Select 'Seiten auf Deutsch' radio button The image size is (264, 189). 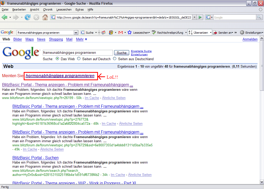coord(79,59)
